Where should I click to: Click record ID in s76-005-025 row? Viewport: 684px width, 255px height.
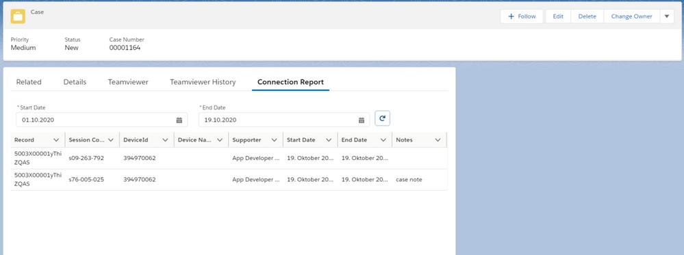click(x=38, y=179)
